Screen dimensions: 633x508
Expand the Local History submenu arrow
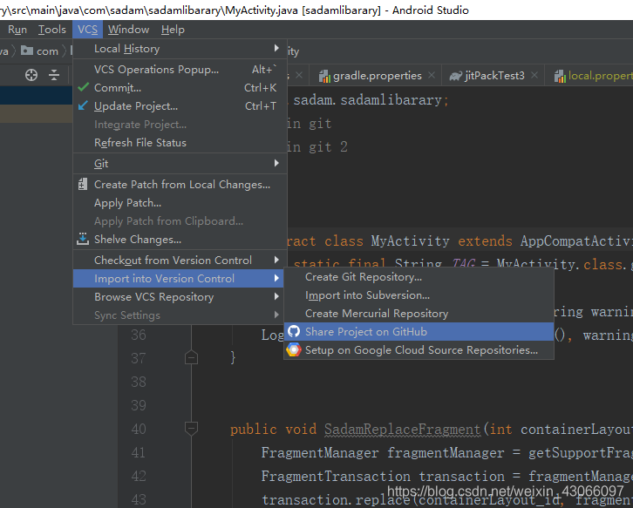[x=276, y=48]
